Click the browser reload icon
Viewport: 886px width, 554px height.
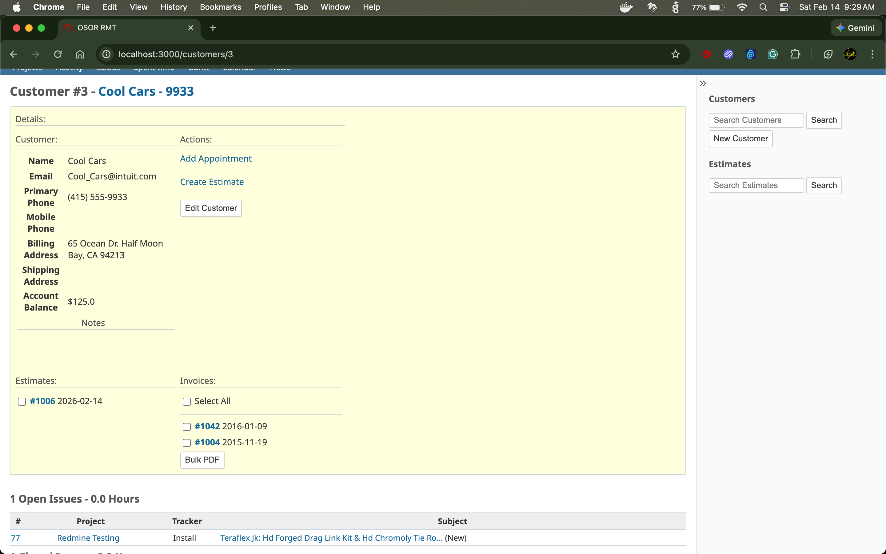point(58,54)
